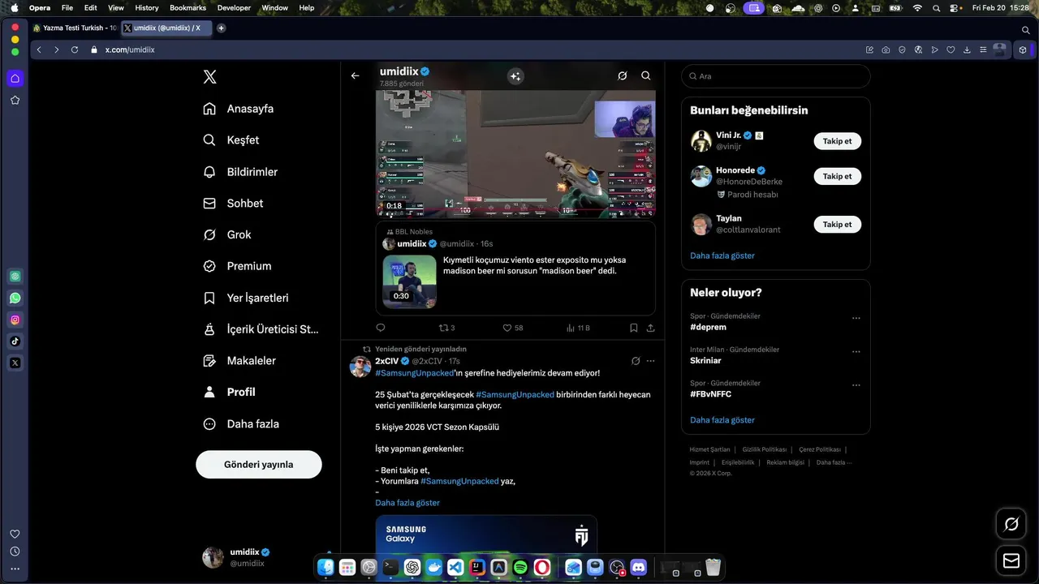The width and height of the screenshot is (1039, 584).
Task: Open Keşfet from the sidebar
Action: 231,140
